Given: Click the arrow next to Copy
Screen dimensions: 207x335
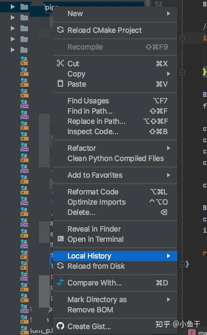Looking at the screenshot, I should click(169, 74).
